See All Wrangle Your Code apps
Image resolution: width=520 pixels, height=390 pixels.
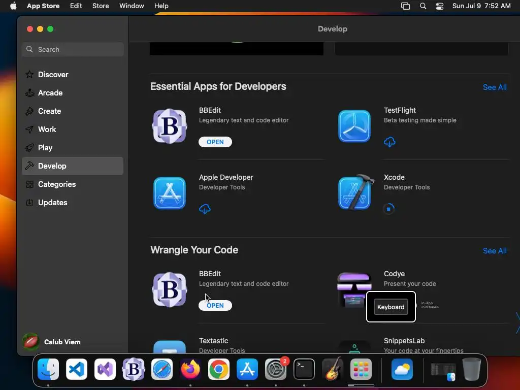[495, 251]
